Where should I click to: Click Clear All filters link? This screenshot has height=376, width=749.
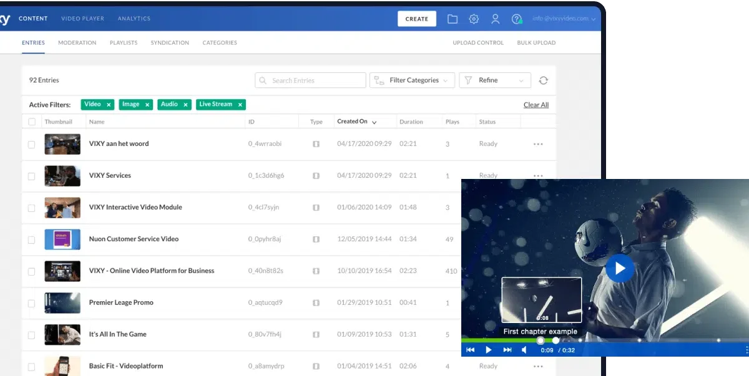[536, 105]
